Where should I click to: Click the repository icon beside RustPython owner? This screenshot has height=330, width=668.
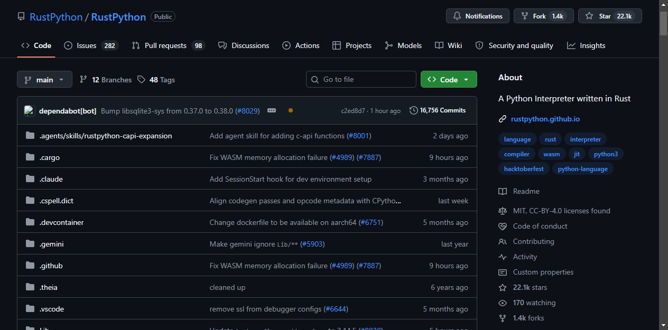[21, 17]
